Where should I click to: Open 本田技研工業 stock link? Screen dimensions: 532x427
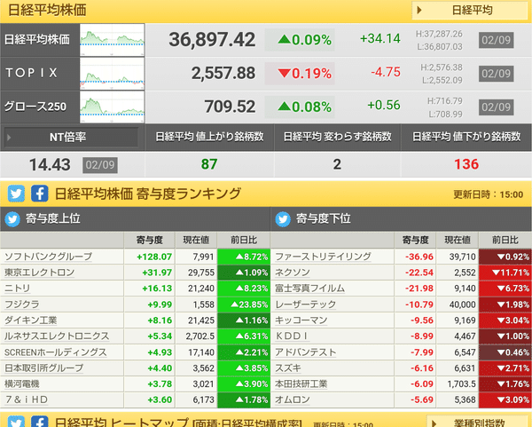pyautogui.click(x=301, y=384)
